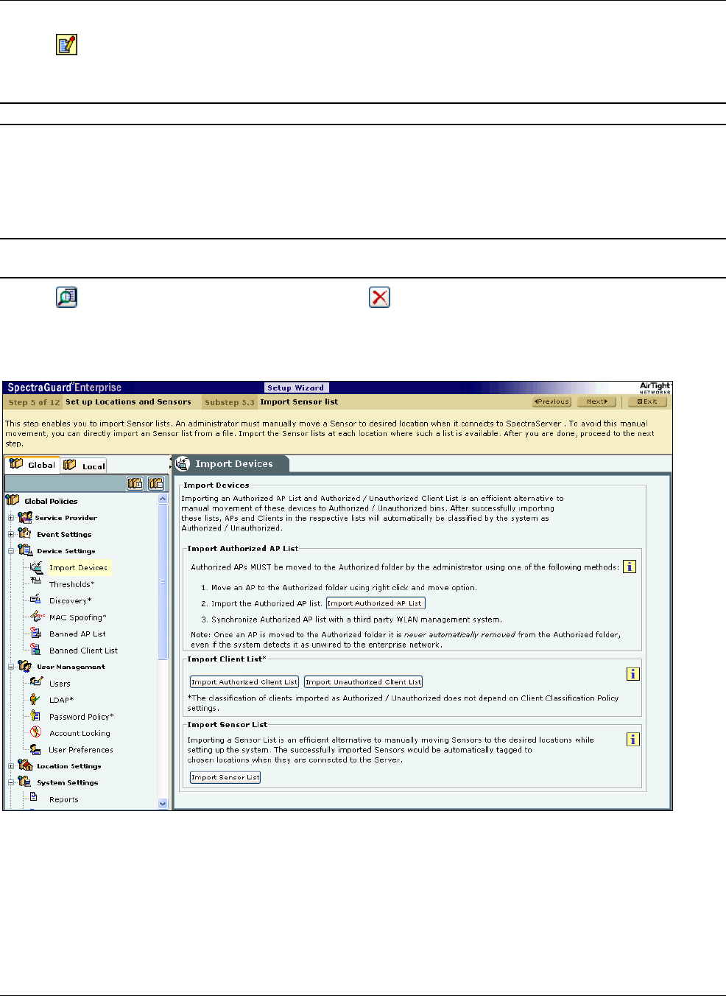Click the MAC Spoofing icon
The image size is (726, 996).
tap(37, 617)
